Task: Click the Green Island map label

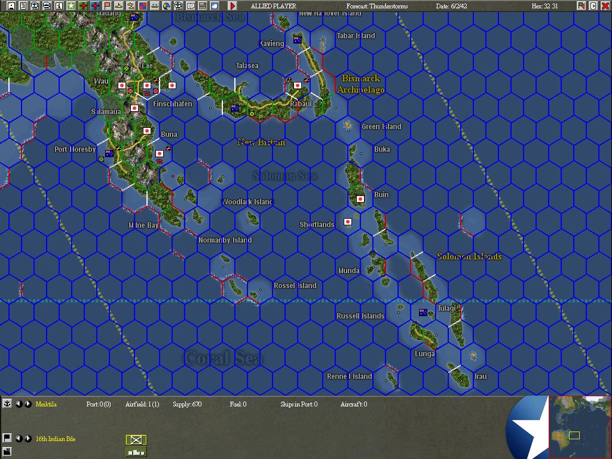Action: pyautogui.click(x=381, y=127)
